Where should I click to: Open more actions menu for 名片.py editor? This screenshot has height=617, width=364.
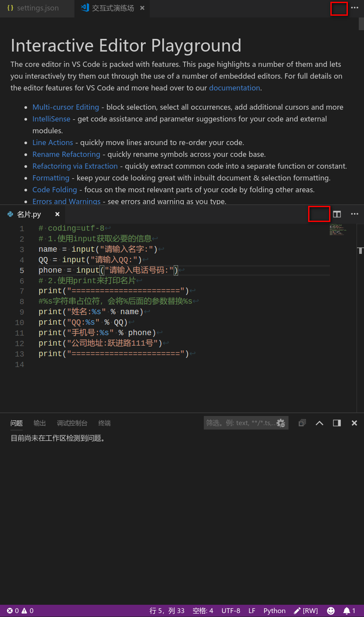point(354,214)
